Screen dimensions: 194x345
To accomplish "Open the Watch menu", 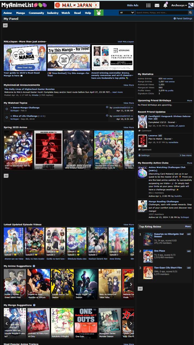I will [66, 13].
